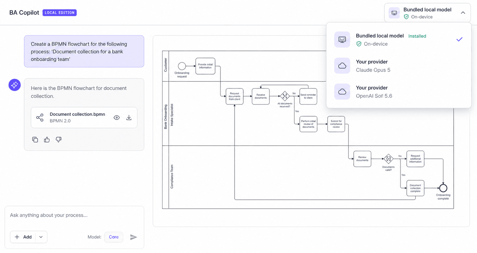Click the 'BPMN 2.0' file type text
Viewport: 477px width, 253px height.
coord(60,121)
